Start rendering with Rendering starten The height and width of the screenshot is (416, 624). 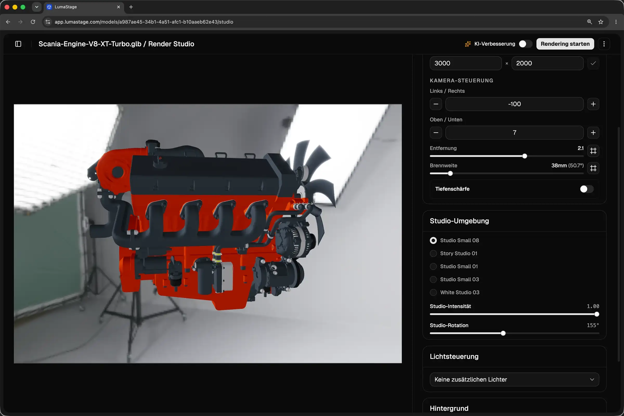(x=565, y=44)
